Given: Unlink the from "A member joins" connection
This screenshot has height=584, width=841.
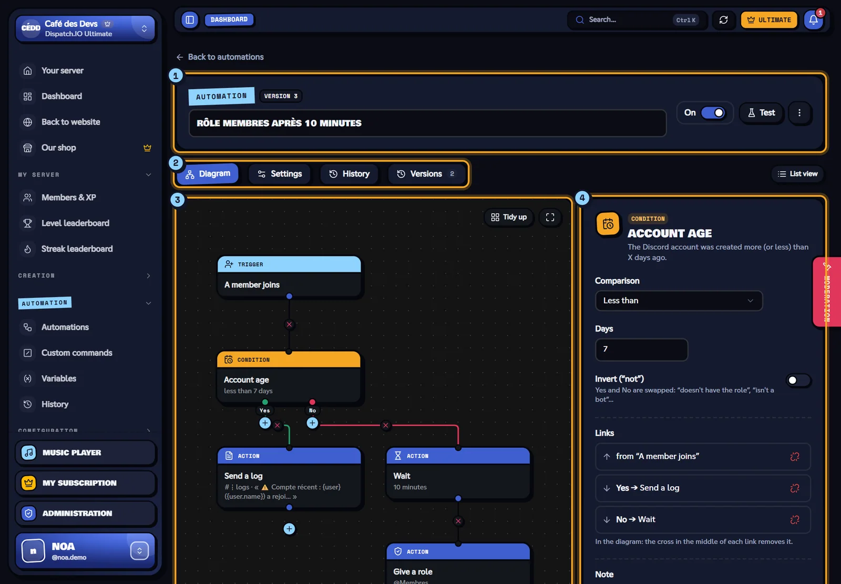Looking at the screenshot, I should click(x=795, y=457).
